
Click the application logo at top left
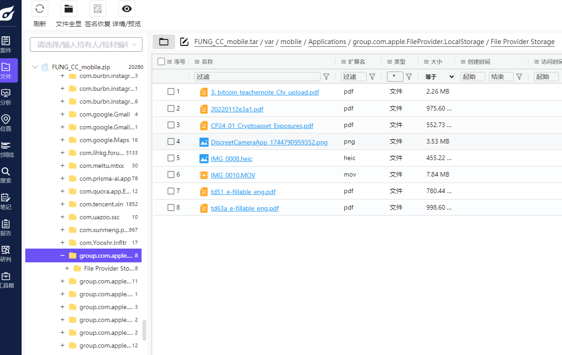(7, 12)
